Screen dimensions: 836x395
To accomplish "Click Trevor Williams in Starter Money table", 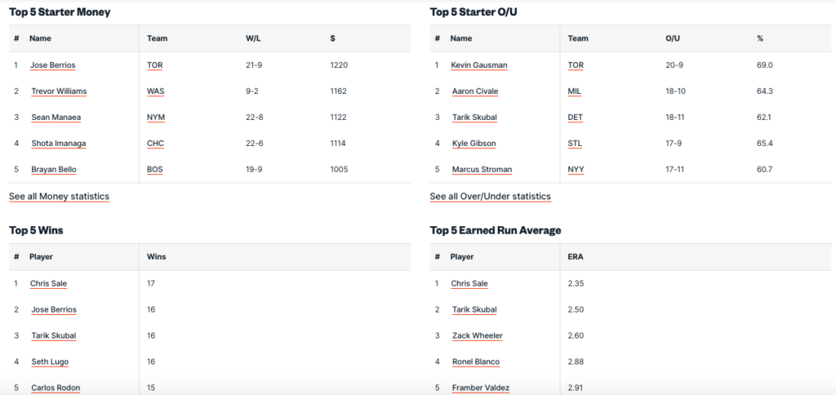I will [59, 91].
